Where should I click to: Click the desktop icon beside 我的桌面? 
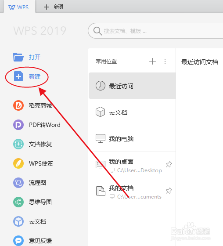point(101,165)
